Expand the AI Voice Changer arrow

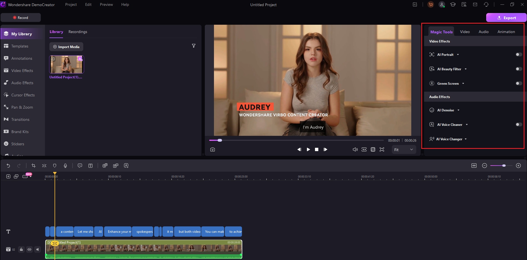point(466,139)
